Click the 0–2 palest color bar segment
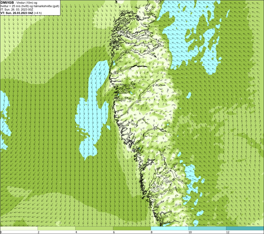264x234 pixels. pos(19,228)
